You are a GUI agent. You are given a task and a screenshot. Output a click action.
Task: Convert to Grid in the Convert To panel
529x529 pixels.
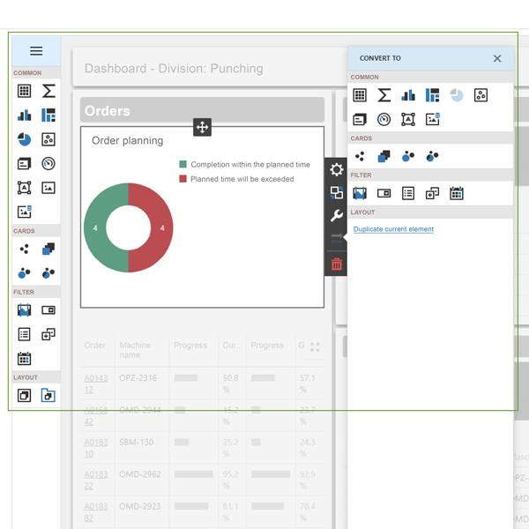[x=360, y=95]
